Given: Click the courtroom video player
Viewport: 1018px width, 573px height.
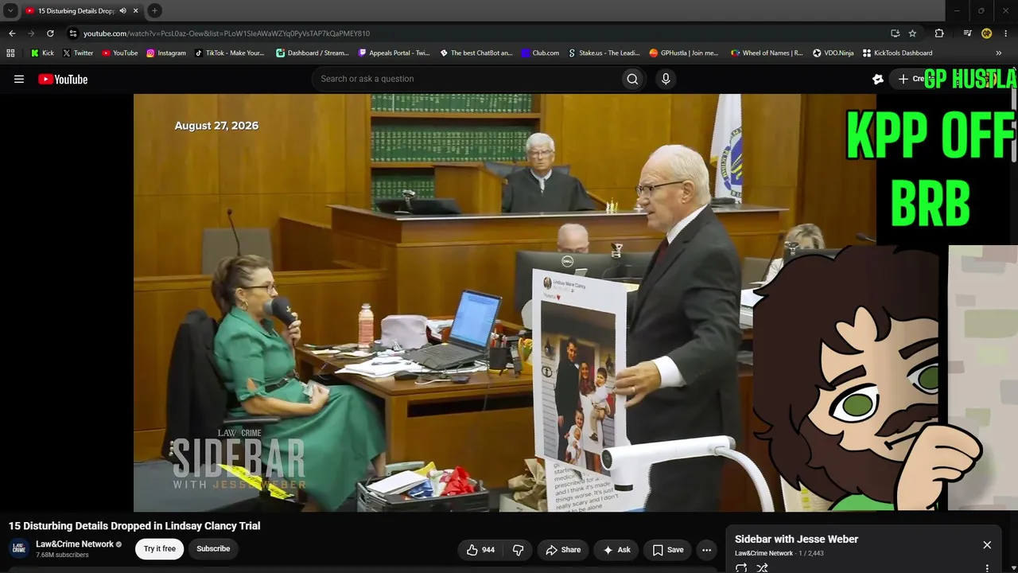Looking at the screenshot, I should pos(504,302).
